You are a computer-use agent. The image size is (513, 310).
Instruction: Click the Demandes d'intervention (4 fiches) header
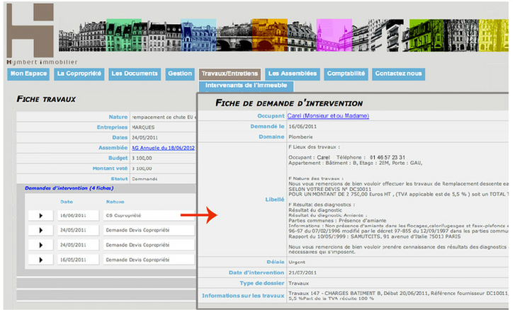click(69, 188)
